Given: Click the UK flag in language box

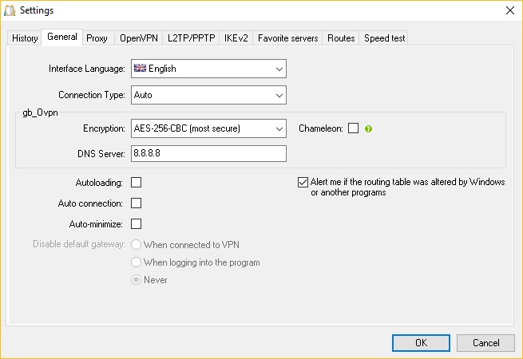Looking at the screenshot, I should (x=140, y=68).
